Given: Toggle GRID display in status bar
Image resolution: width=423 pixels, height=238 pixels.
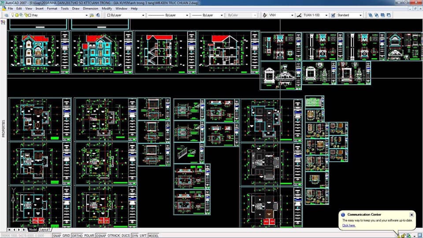Looking at the screenshot, I should click(67, 235).
